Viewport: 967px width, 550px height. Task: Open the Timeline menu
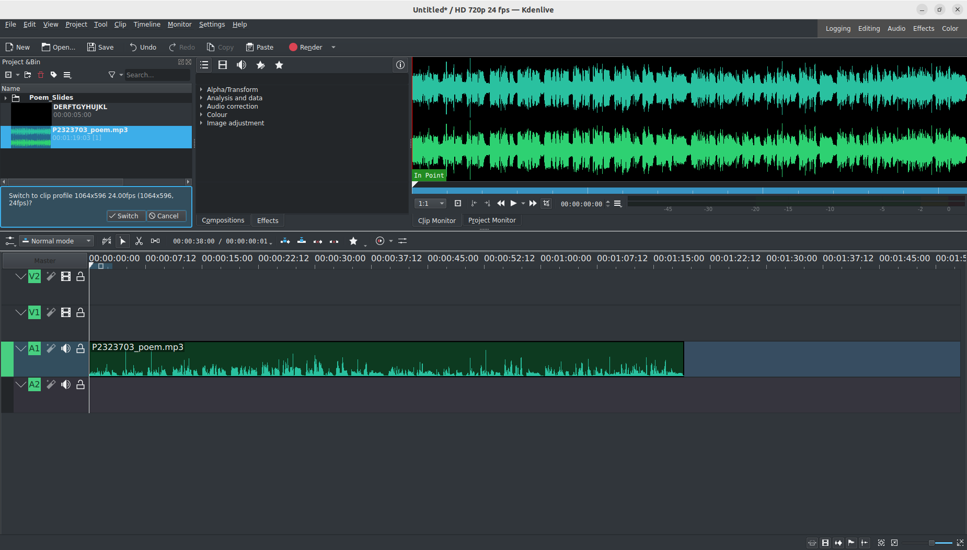pos(147,25)
